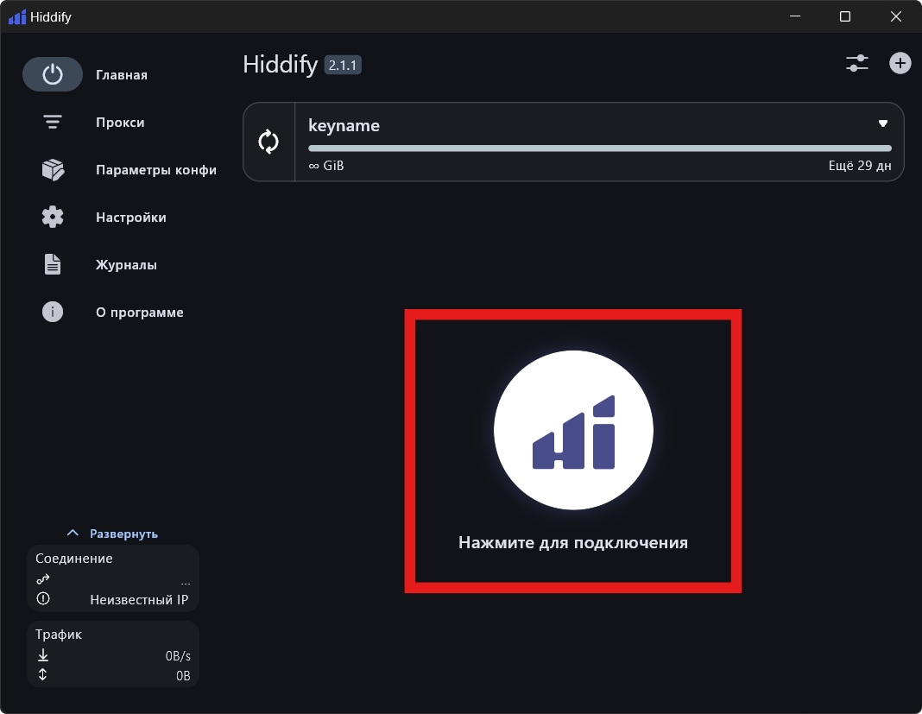Click the keyname profile title
This screenshot has height=714, width=922.
click(x=344, y=125)
